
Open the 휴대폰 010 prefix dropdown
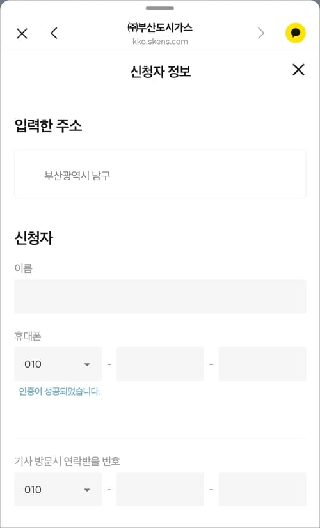[58, 364]
